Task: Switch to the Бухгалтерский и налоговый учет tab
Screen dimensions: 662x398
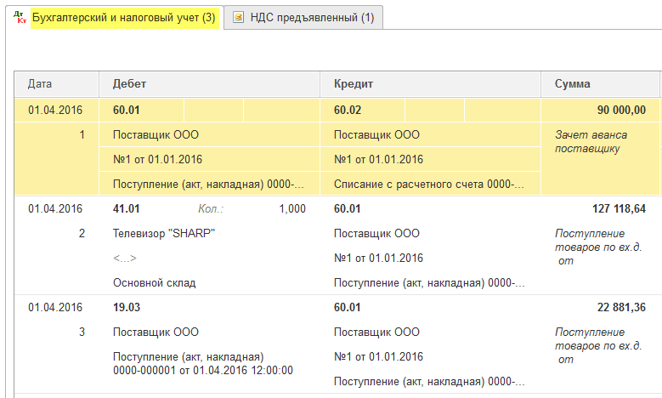Action: pyautogui.click(x=123, y=18)
